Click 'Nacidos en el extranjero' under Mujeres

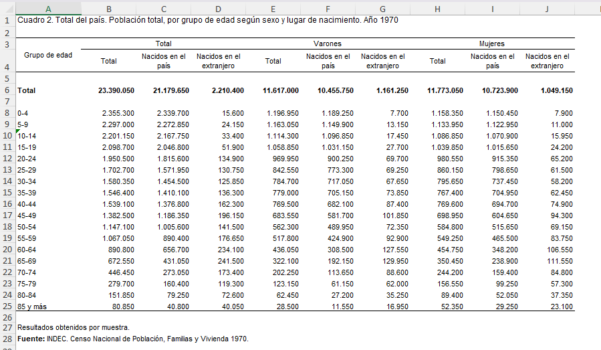pos(547,61)
